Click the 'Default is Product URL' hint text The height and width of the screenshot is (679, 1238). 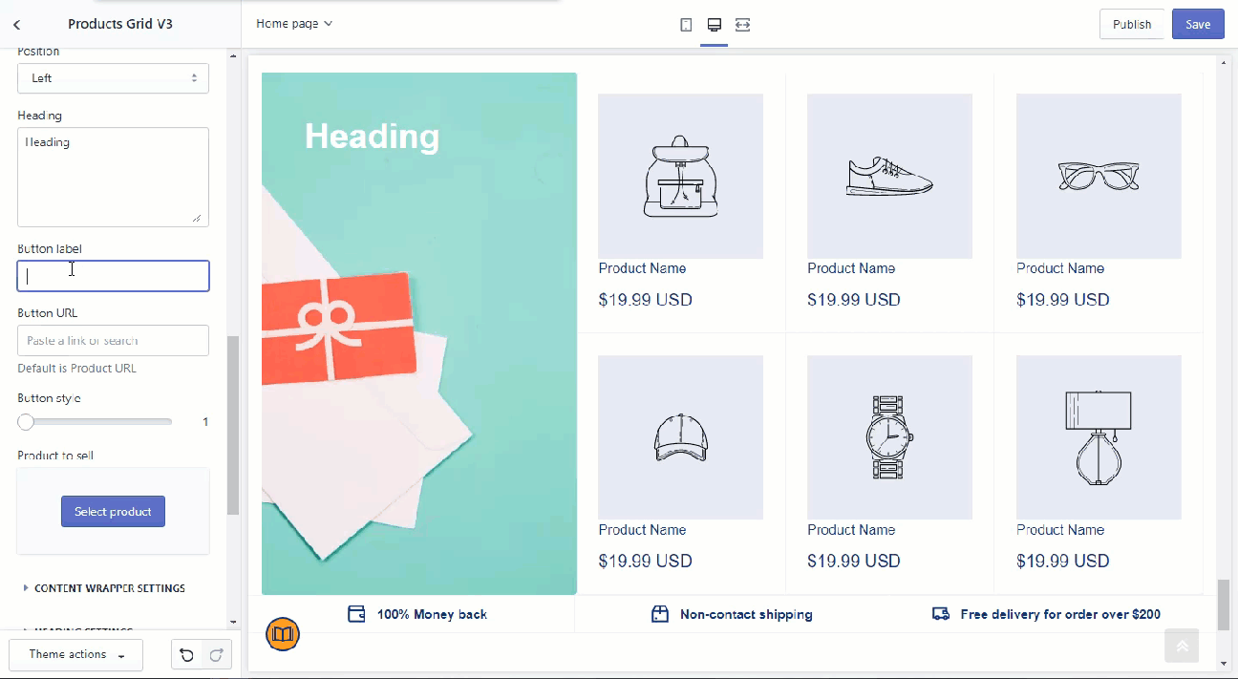76,369
